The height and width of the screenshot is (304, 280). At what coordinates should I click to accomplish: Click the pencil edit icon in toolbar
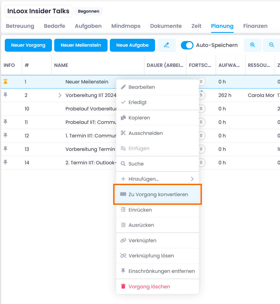pos(167,45)
